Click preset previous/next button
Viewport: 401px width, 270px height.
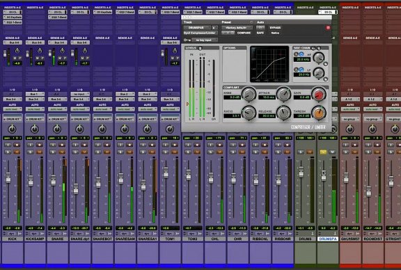point(228,33)
